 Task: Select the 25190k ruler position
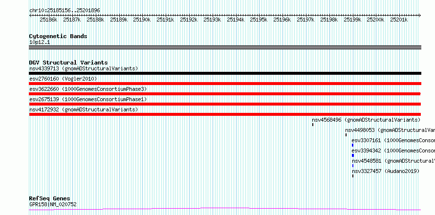pos(142,20)
